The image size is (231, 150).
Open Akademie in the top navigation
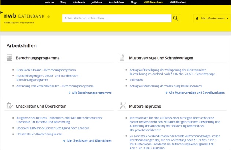click(78, 2)
